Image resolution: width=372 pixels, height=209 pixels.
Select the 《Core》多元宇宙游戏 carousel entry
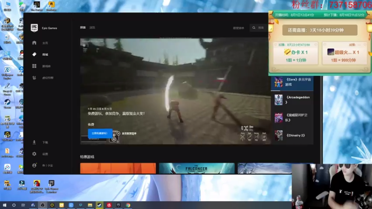tap(292, 82)
